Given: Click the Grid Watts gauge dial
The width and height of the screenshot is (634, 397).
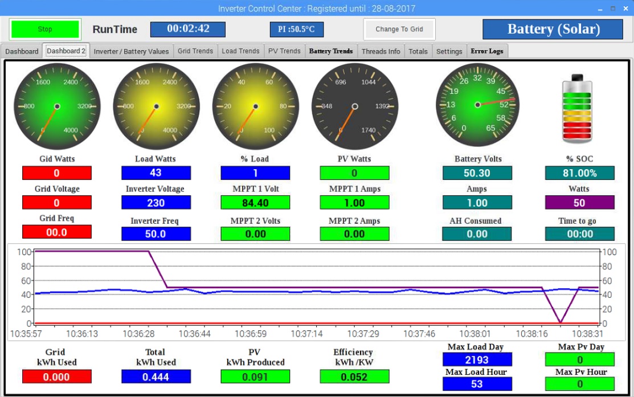Looking at the screenshot, I should (57, 107).
